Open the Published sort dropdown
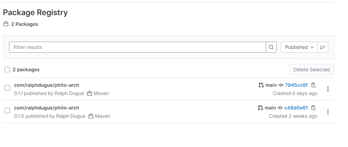348x147 pixels. [x=299, y=47]
